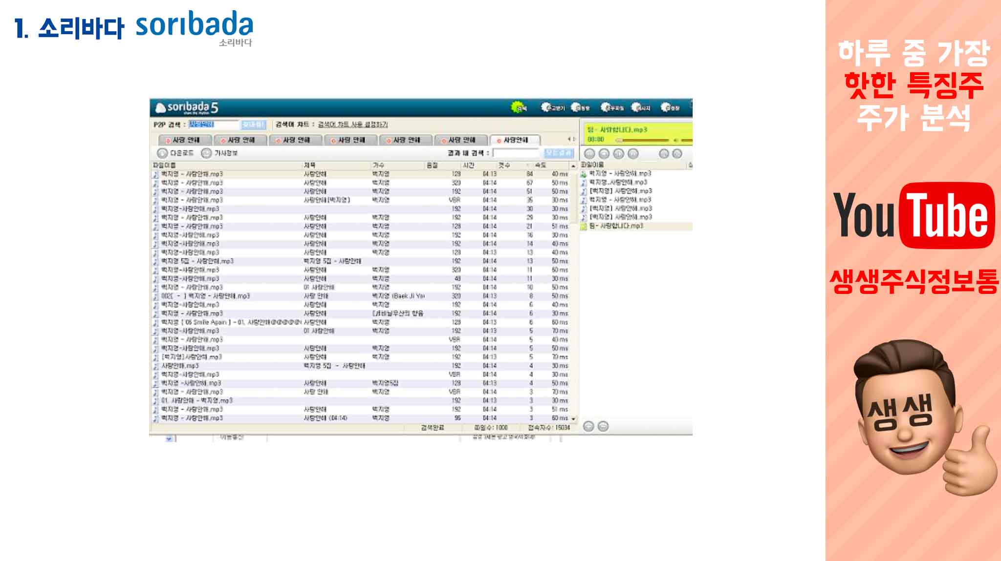
Task: Click the seek slider in yellow player
Action: (642, 140)
